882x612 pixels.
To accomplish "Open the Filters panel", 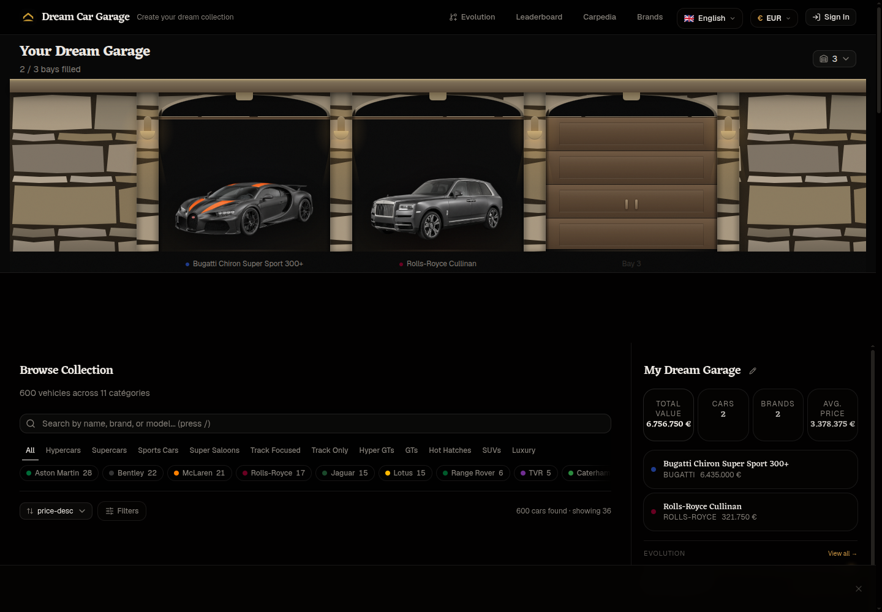I will click(x=122, y=511).
